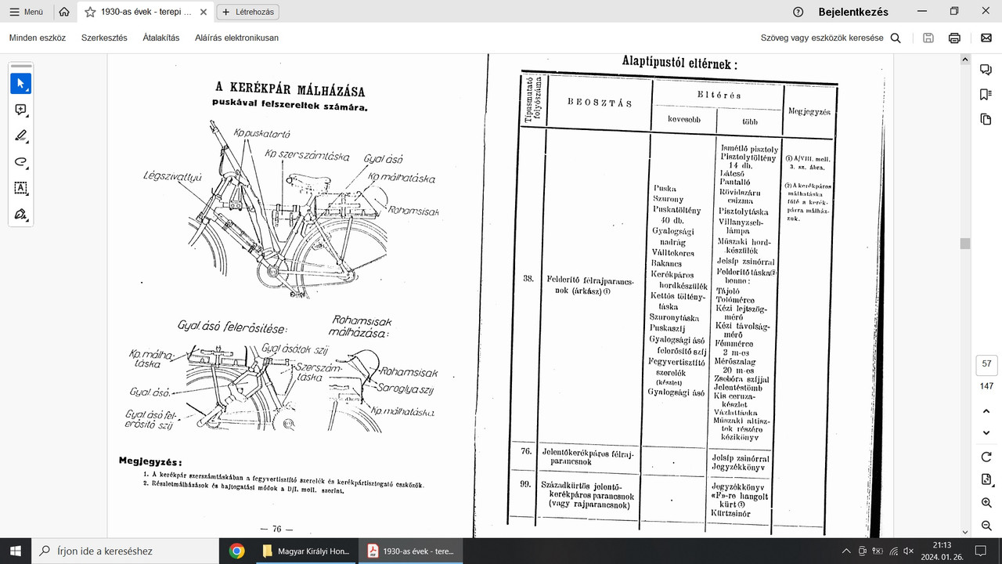
Task: Click the 'Megjegyzés:' text on left page
Action: click(x=150, y=461)
